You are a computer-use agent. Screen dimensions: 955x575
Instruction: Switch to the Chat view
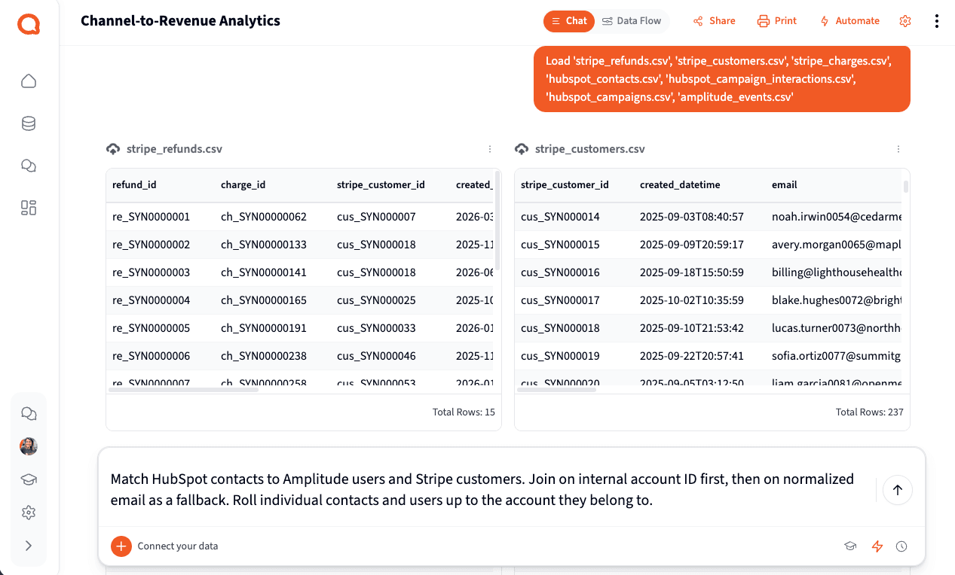point(569,21)
